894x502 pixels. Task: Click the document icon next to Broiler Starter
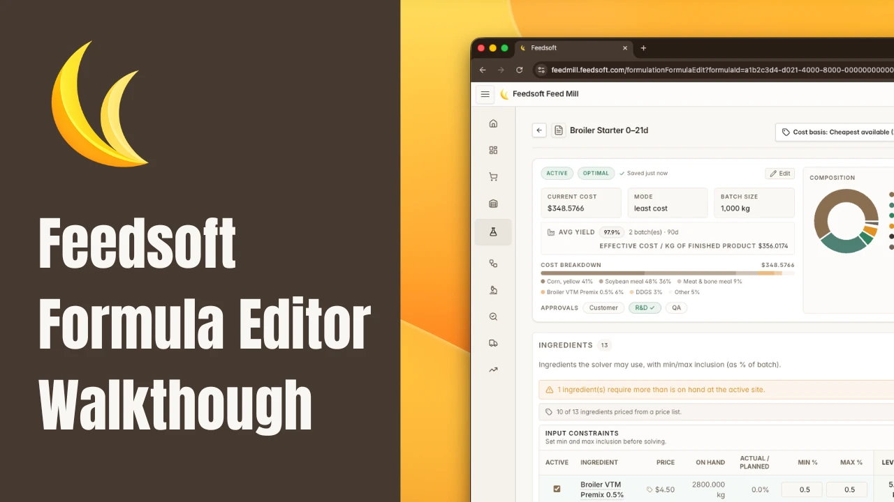point(558,130)
